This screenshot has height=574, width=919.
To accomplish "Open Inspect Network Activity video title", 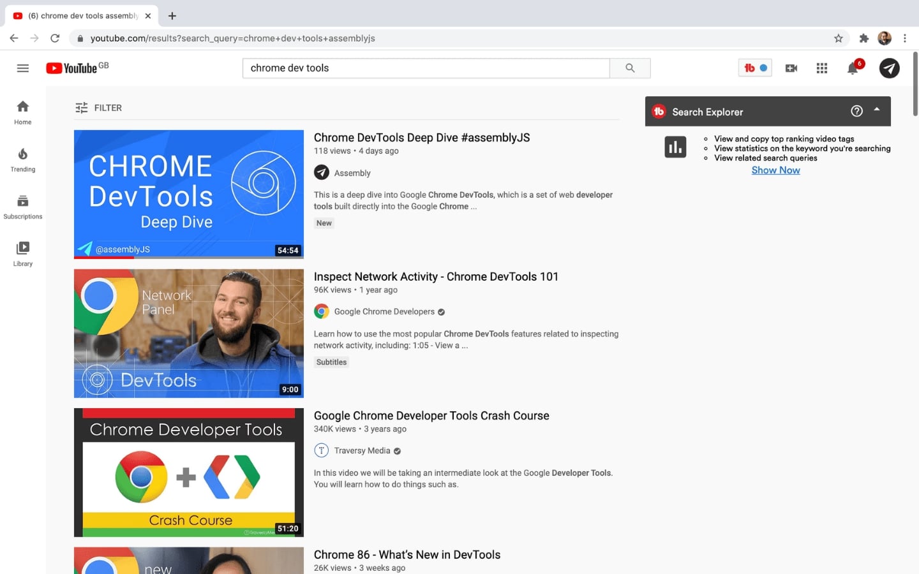I will [436, 277].
